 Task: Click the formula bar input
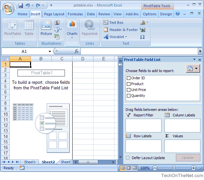(x=139, y=51)
